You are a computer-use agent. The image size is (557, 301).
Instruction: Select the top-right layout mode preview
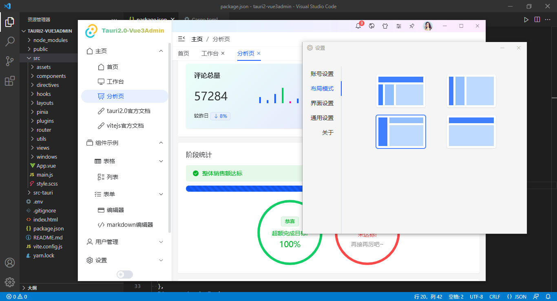click(471, 91)
